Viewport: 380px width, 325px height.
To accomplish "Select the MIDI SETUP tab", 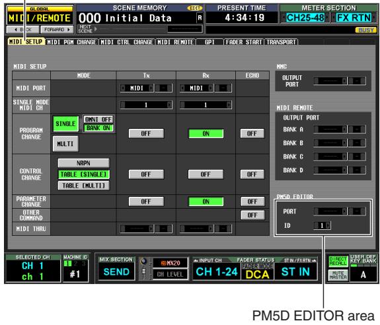I will 26,42.
